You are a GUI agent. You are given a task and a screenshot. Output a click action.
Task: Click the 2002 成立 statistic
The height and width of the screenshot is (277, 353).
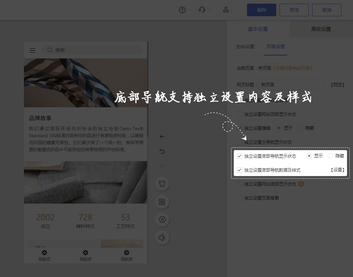coord(45,221)
